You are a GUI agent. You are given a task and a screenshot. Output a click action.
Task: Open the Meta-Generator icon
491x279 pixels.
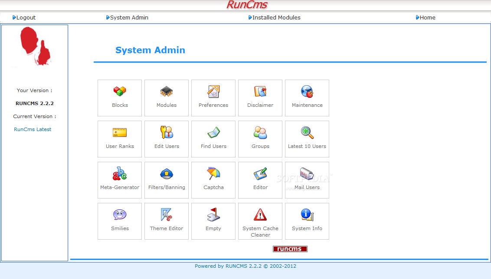click(120, 174)
